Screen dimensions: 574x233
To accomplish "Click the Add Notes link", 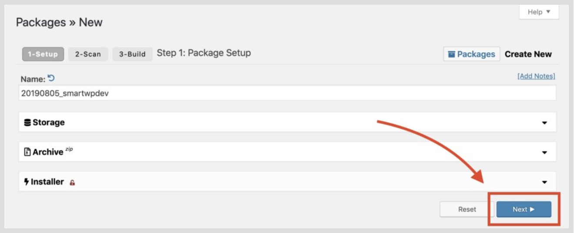I will tap(536, 76).
